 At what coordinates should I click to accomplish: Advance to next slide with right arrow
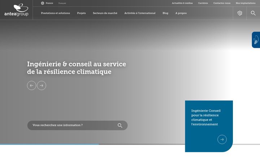click(x=42, y=85)
